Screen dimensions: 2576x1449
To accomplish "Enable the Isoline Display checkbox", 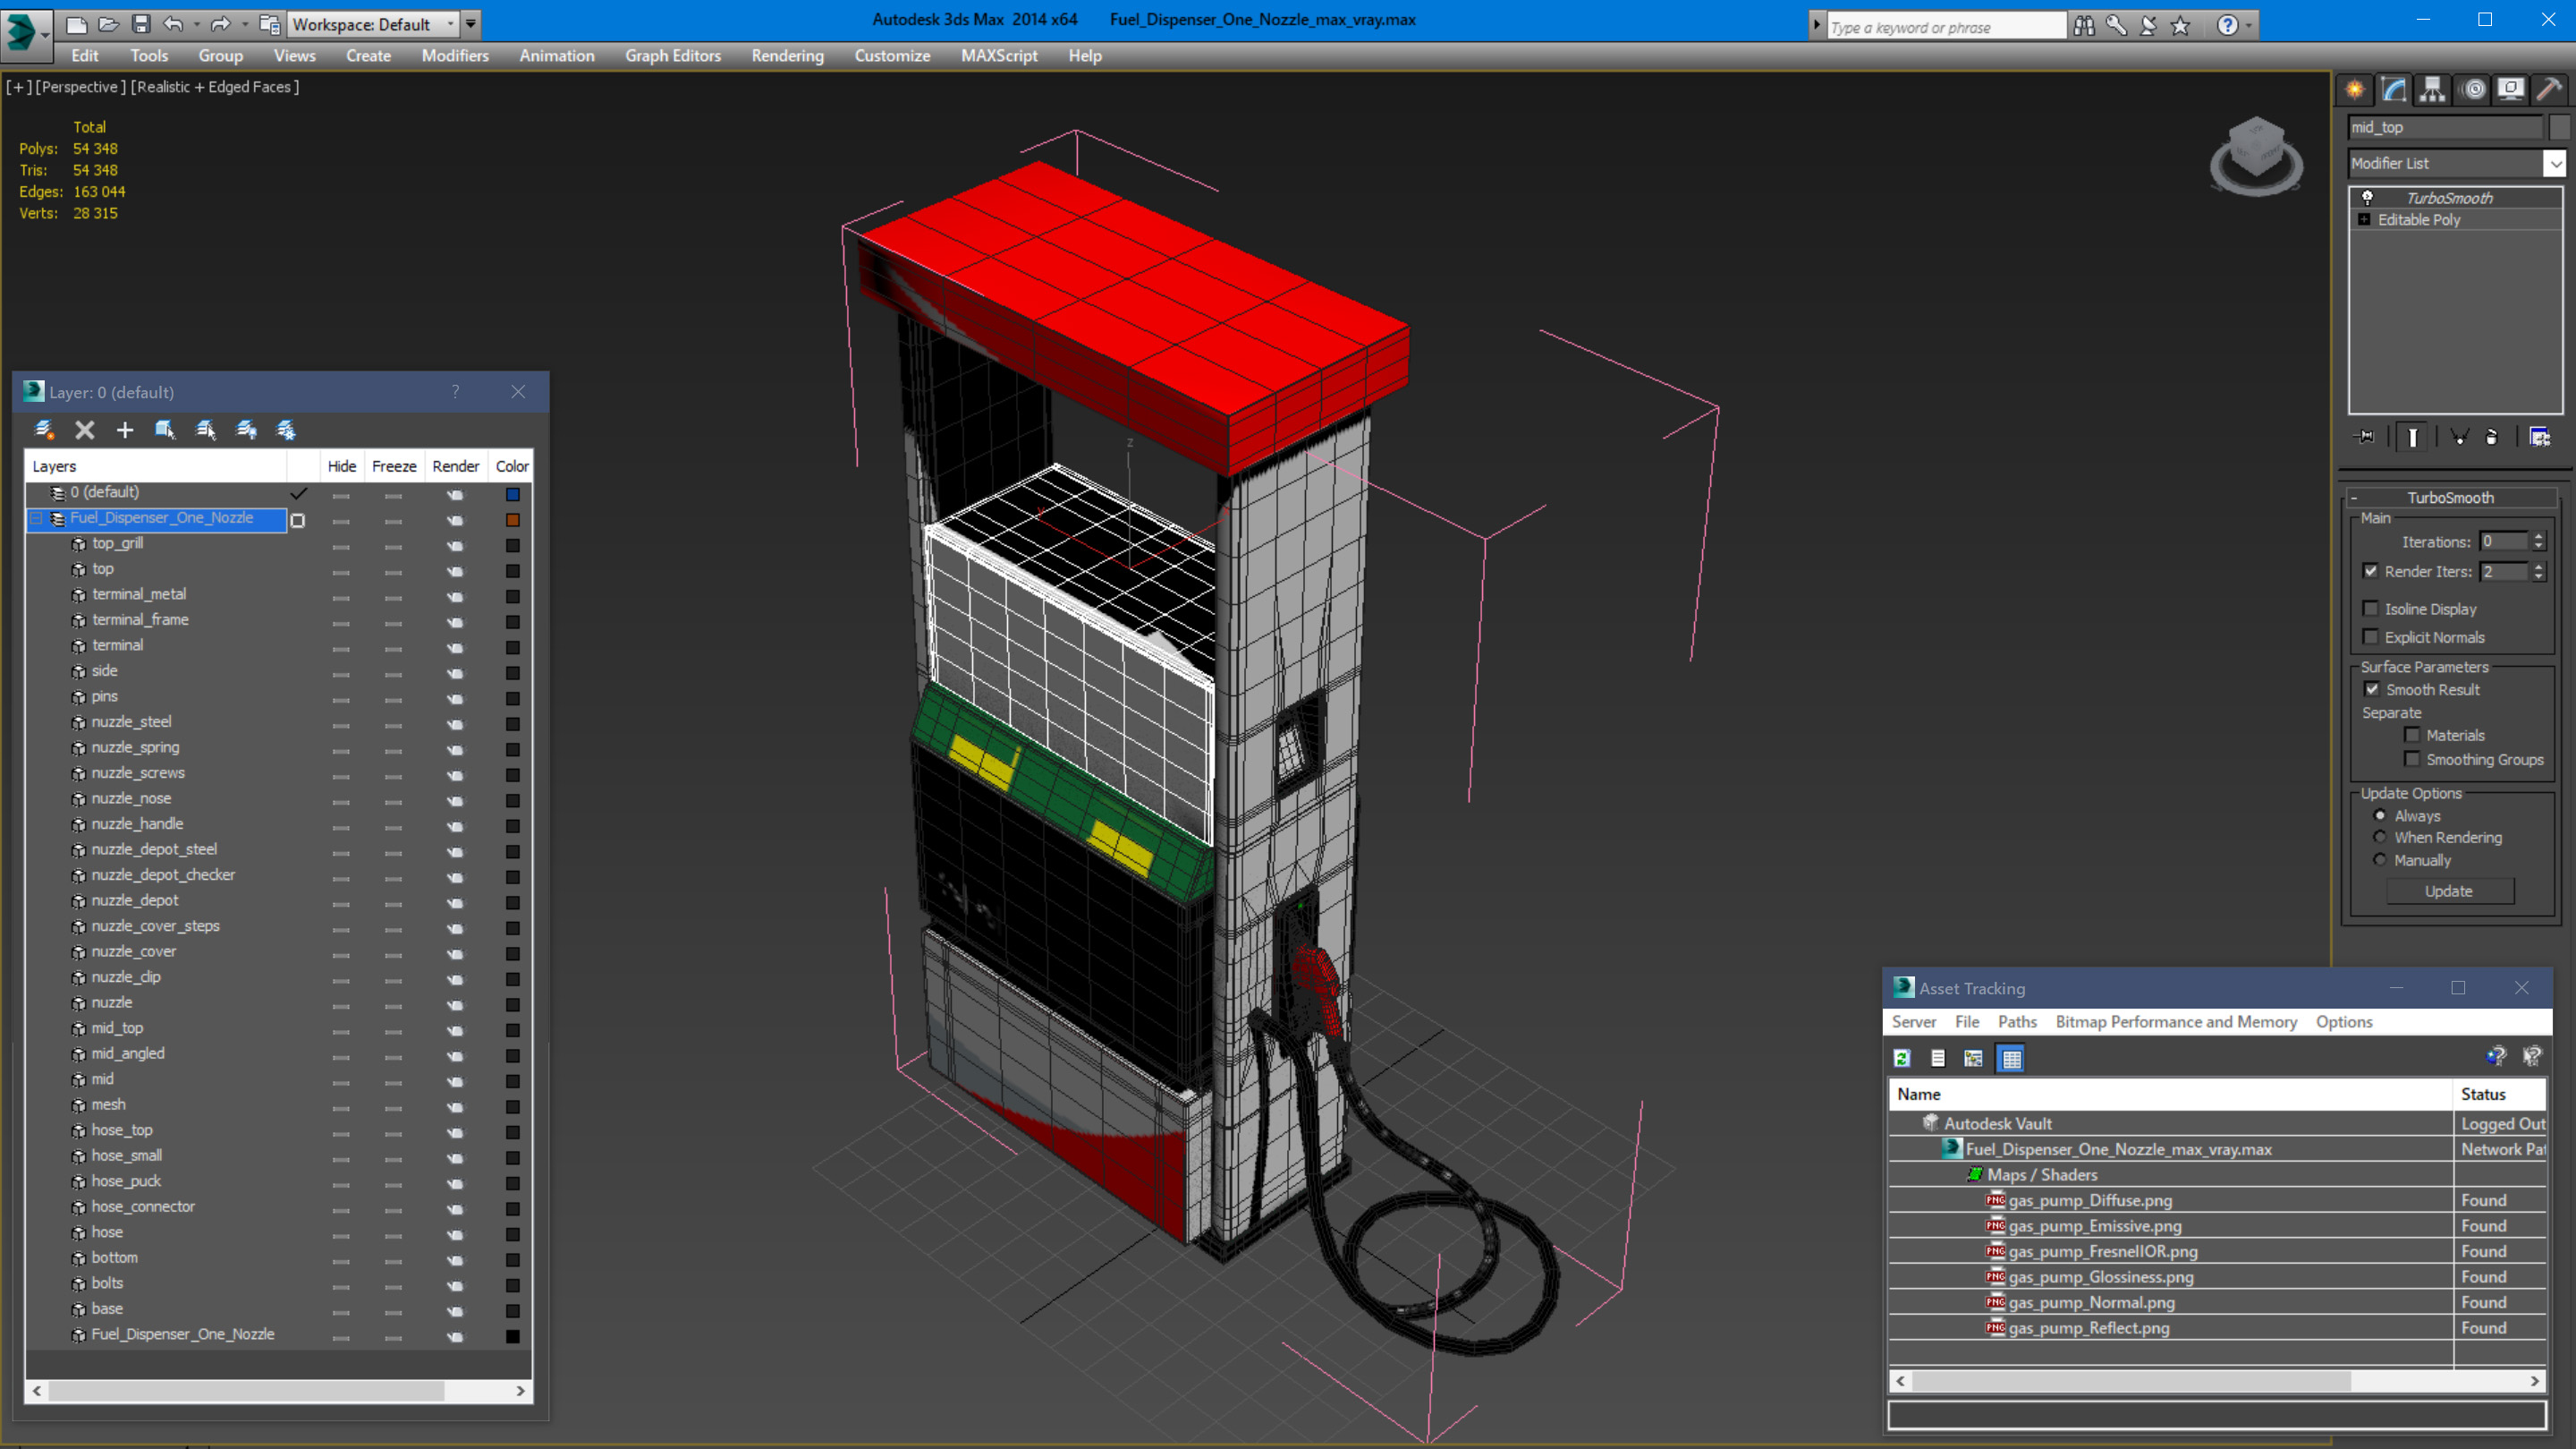I will (2370, 609).
